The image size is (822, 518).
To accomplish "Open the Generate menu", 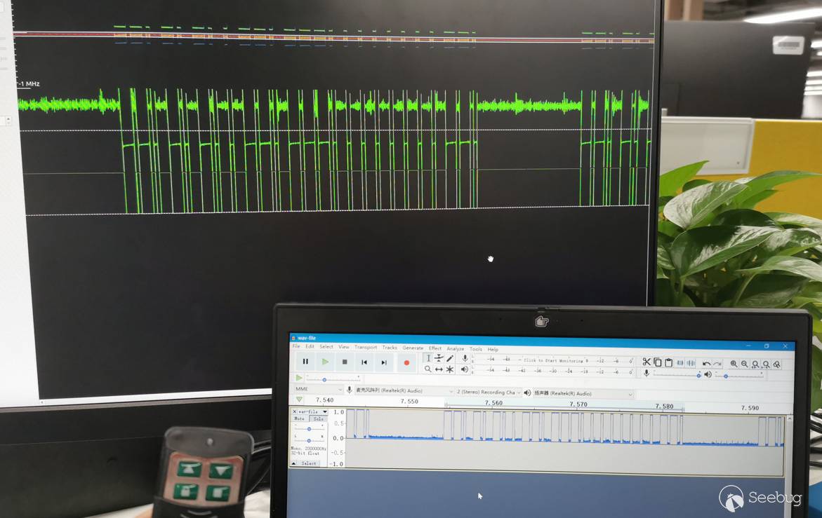I will (x=413, y=348).
